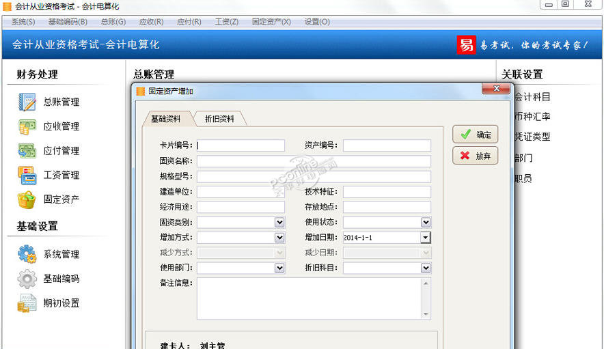Open 应收管理 receivables icon
604x349 pixels.
pos(27,126)
